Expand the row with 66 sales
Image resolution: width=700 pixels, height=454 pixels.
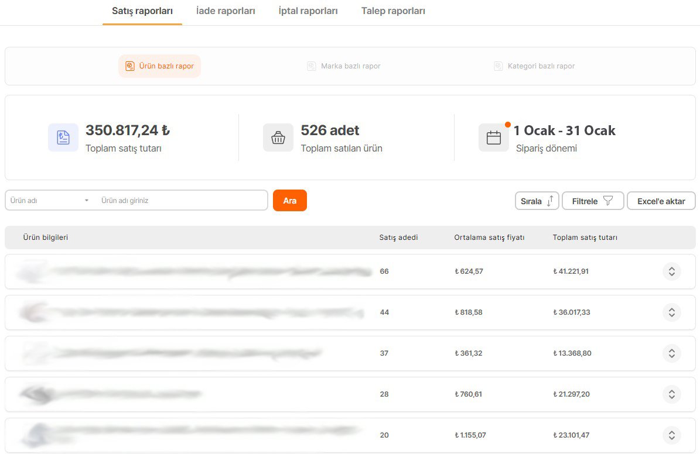671,271
